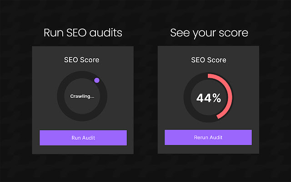The height and width of the screenshot is (182, 291).
Task: Click left side of the 44% ring
Action: point(187,97)
